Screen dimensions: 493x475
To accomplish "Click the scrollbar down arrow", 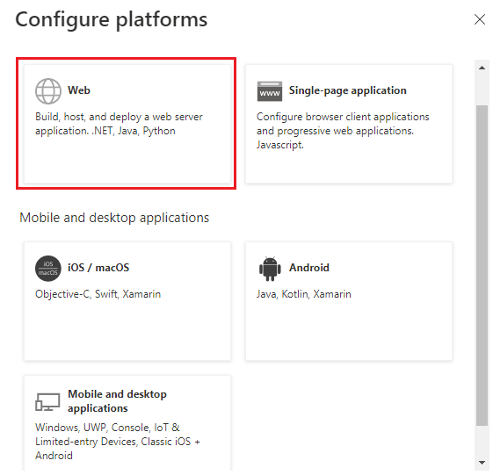I will click(482, 463).
